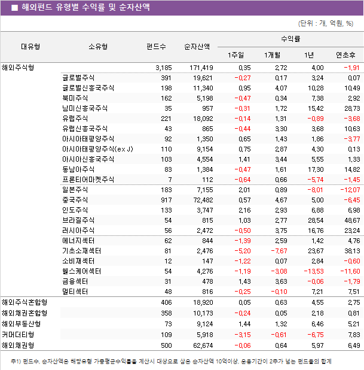Viewport: 364px width, 370px height.
Task: Click the 연초후 column header
Action: 345,55
